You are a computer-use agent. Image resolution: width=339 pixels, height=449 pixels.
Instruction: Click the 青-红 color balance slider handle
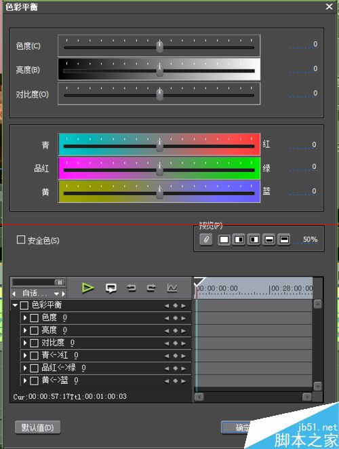[159, 145]
